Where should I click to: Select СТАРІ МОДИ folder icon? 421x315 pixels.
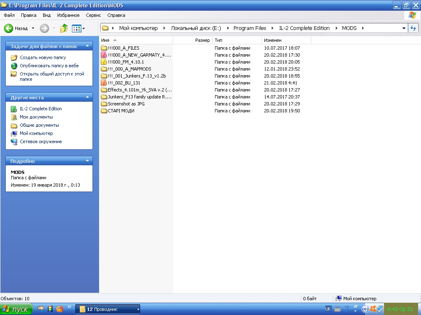pos(104,111)
